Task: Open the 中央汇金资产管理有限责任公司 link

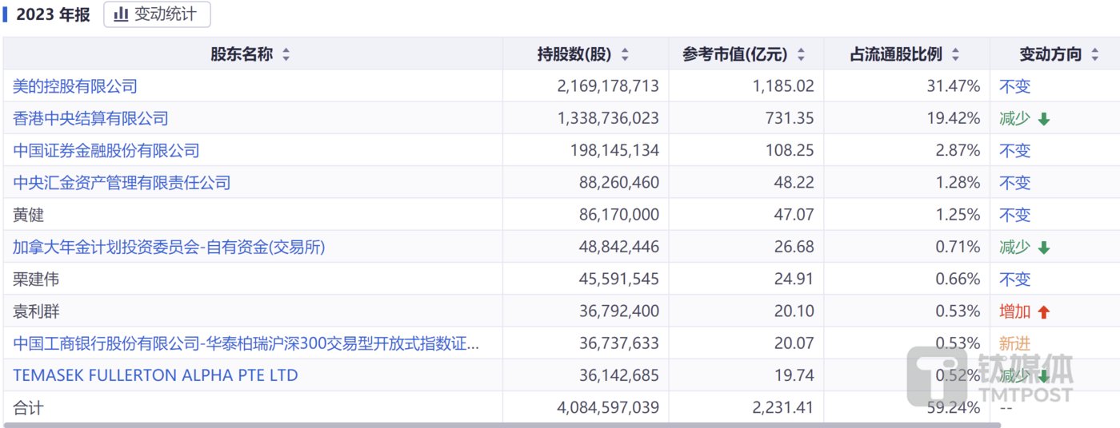Action: (x=122, y=183)
